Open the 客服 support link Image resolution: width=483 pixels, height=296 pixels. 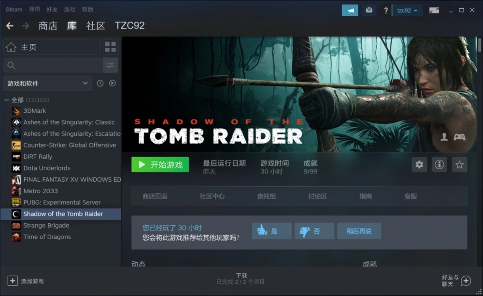click(x=411, y=196)
